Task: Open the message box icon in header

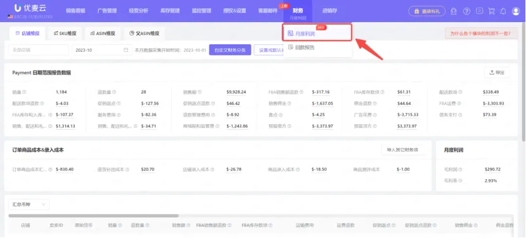Action: pyautogui.click(x=479, y=11)
